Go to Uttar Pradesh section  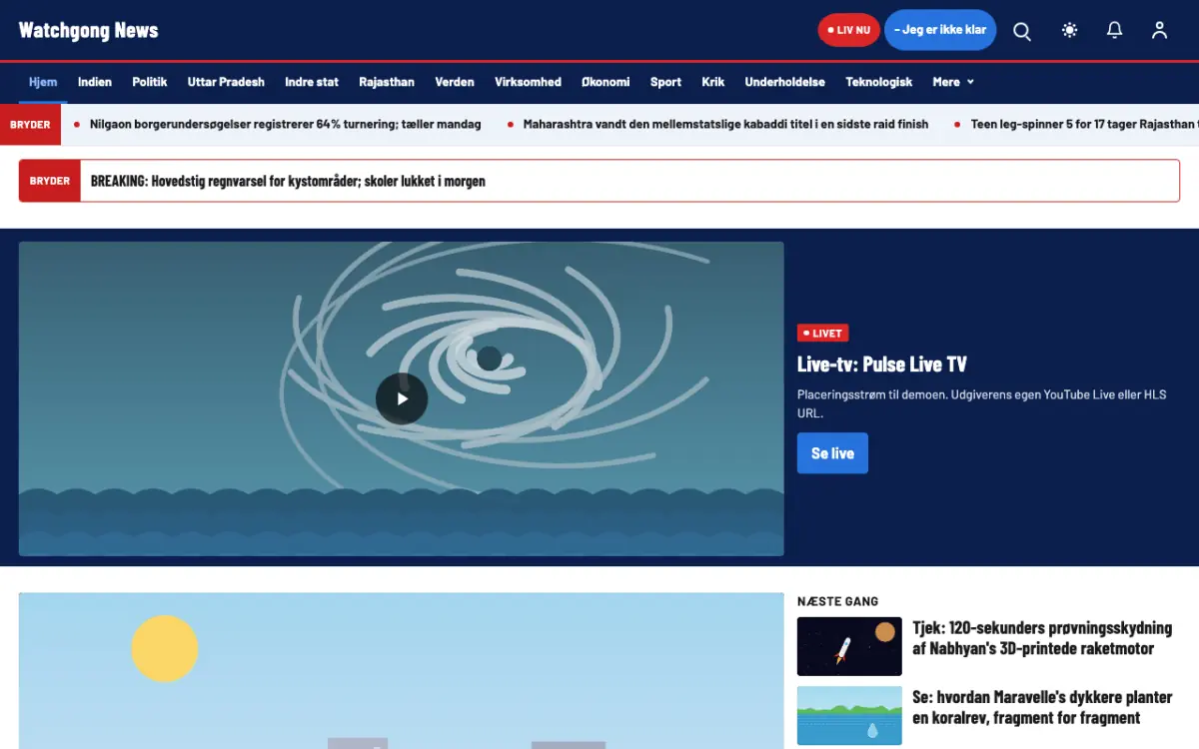[226, 82]
